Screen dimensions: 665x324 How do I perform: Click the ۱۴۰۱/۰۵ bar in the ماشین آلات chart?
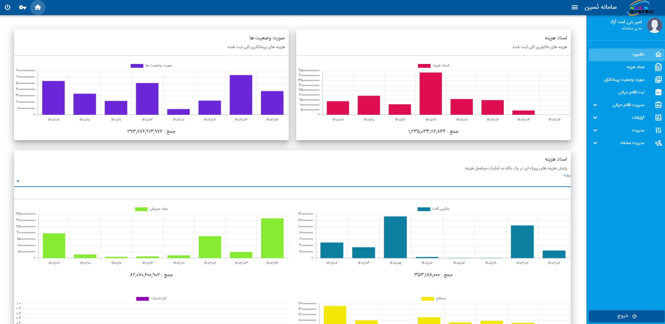click(x=395, y=237)
